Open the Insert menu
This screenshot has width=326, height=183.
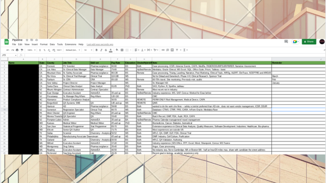coord(35,44)
